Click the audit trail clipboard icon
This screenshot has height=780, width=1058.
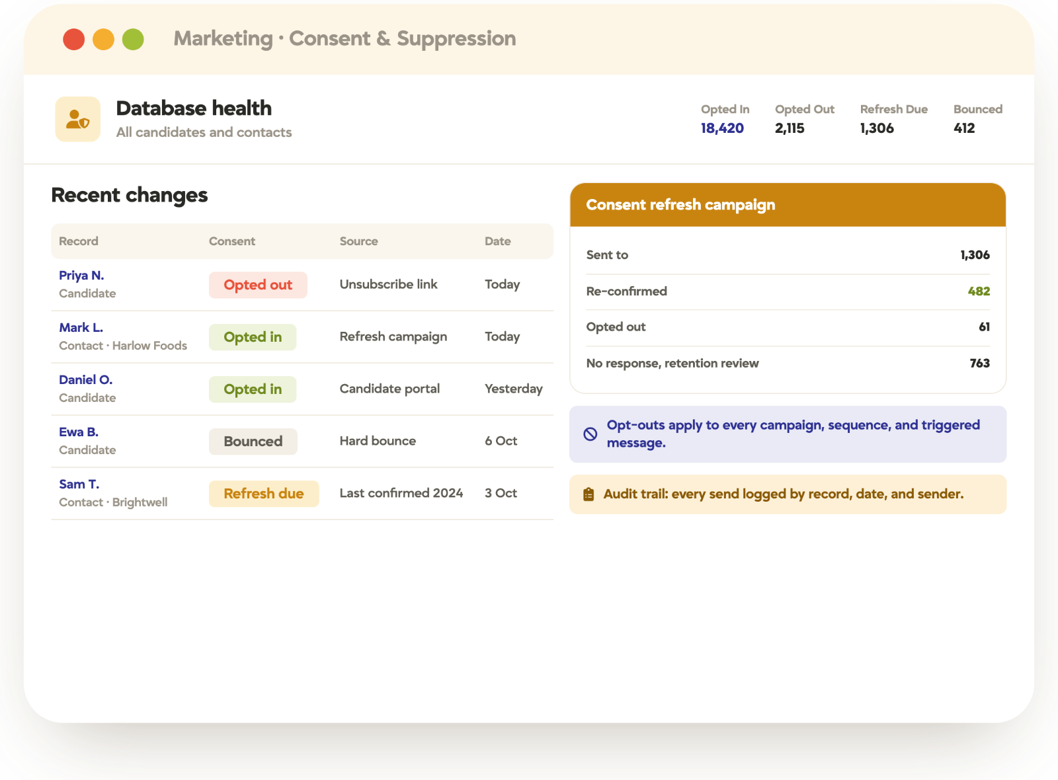[x=589, y=494]
